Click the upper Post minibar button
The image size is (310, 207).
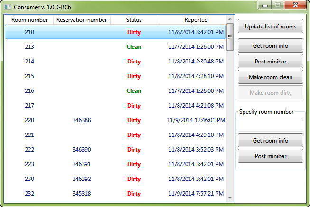pyautogui.click(x=270, y=61)
